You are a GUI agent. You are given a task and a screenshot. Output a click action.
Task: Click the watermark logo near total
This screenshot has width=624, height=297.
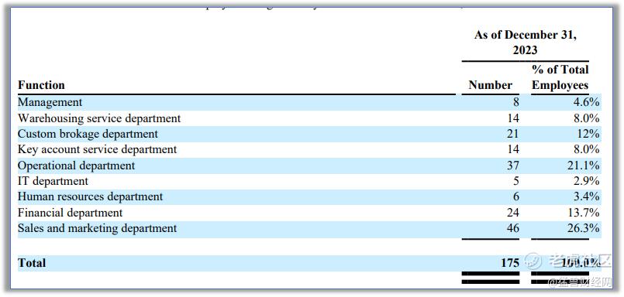[533, 261]
